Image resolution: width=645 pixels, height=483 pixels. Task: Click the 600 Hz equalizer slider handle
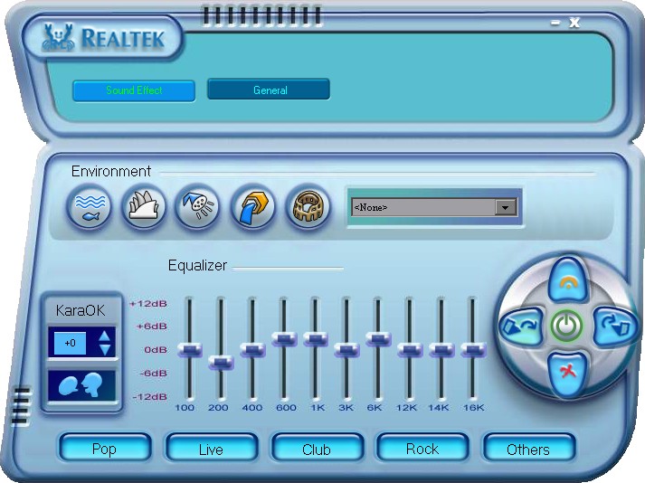click(284, 339)
